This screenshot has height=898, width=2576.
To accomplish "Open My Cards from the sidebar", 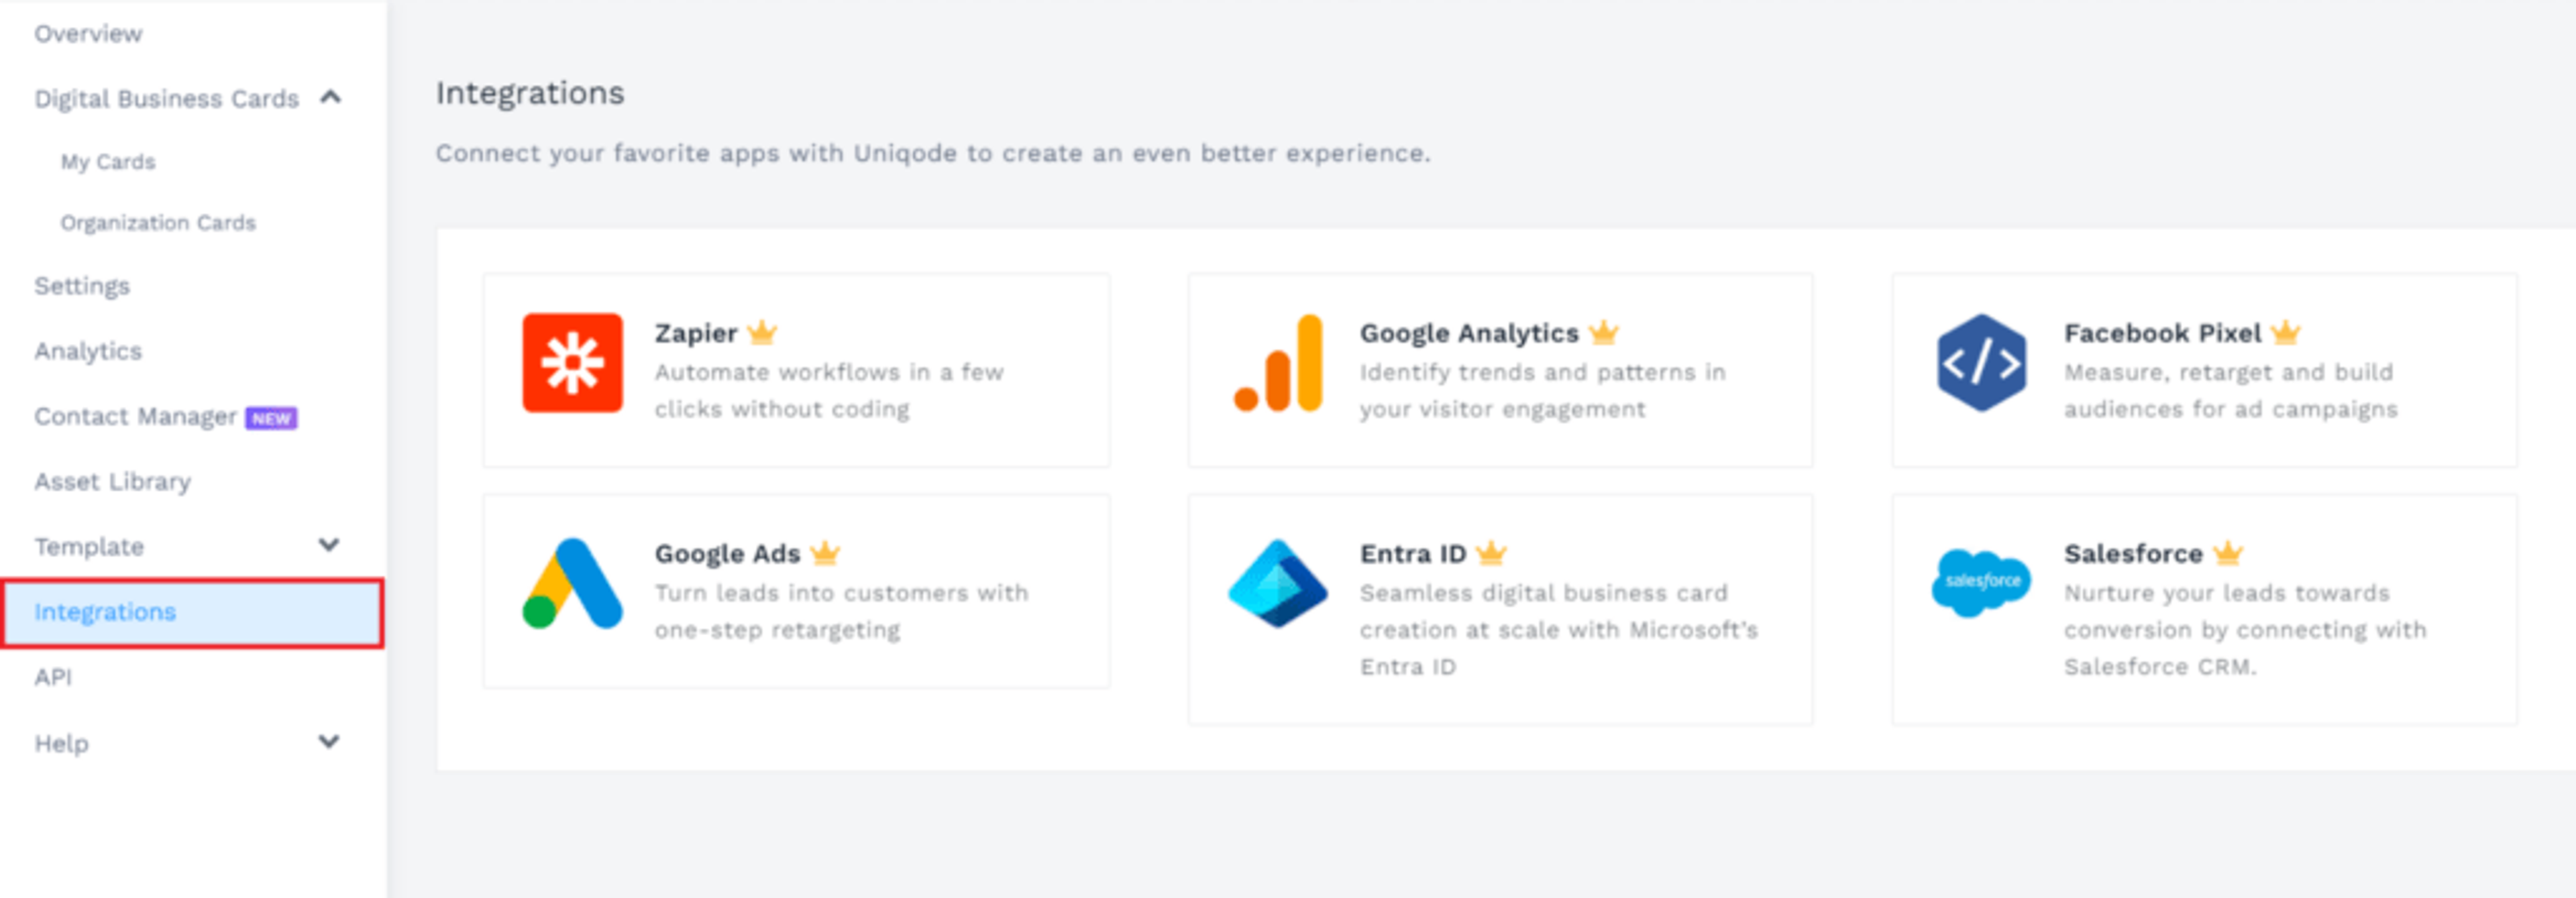I will tap(107, 161).
